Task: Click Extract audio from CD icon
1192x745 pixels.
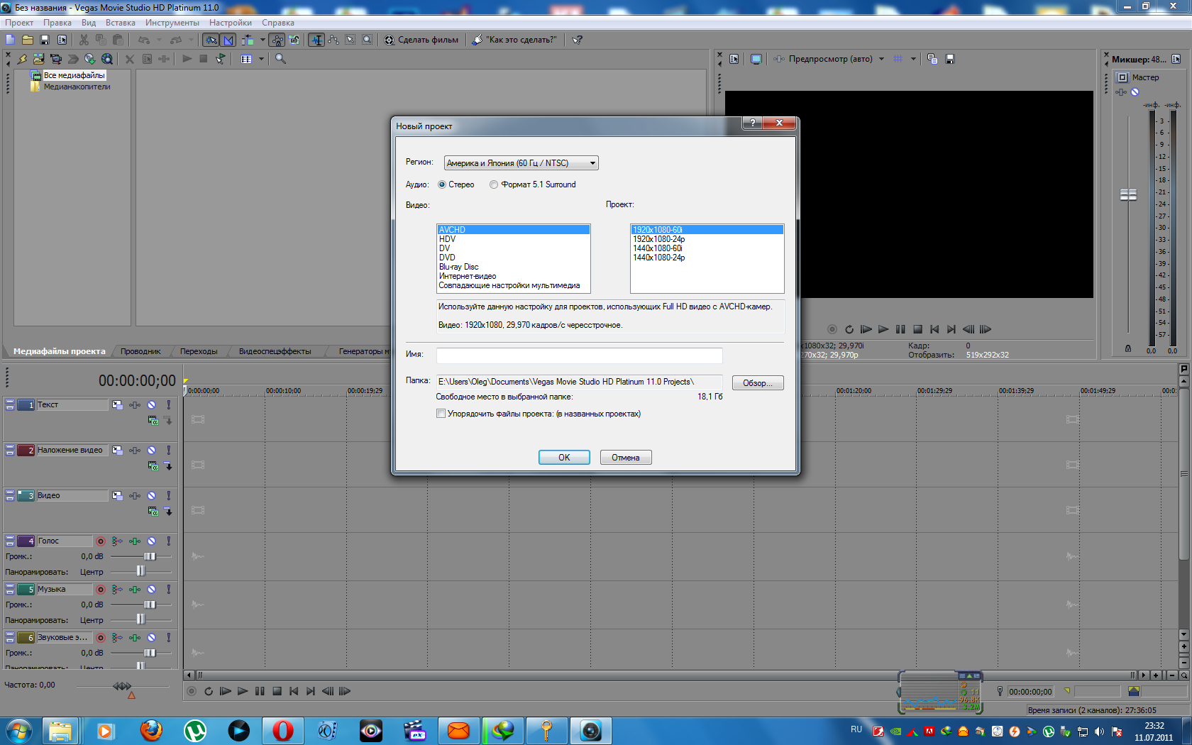Action: point(90,59)
